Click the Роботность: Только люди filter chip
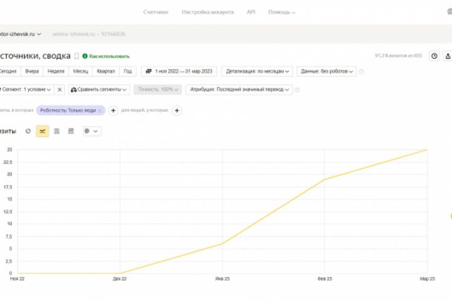 [x=70, y=110]
